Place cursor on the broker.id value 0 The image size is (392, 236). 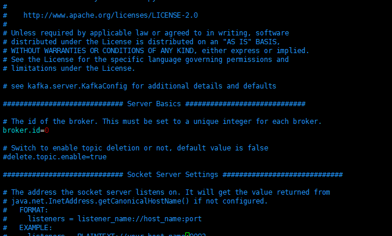pos(47,130)
